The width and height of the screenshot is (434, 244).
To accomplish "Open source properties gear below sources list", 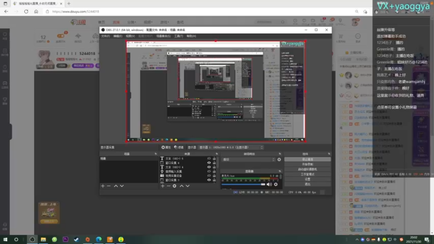I will pos(174,186).
